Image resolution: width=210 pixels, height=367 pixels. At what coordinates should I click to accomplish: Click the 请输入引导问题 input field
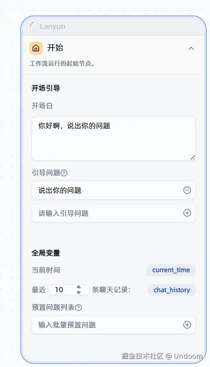pyautogui.click(x=114, y=213)
